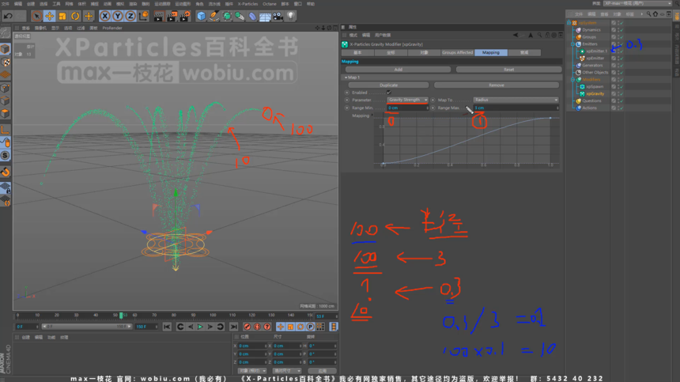Open the Parameter Gravity Strength dropdown
Viewport: 680px width, 382px height.
(x=408, y=100)
